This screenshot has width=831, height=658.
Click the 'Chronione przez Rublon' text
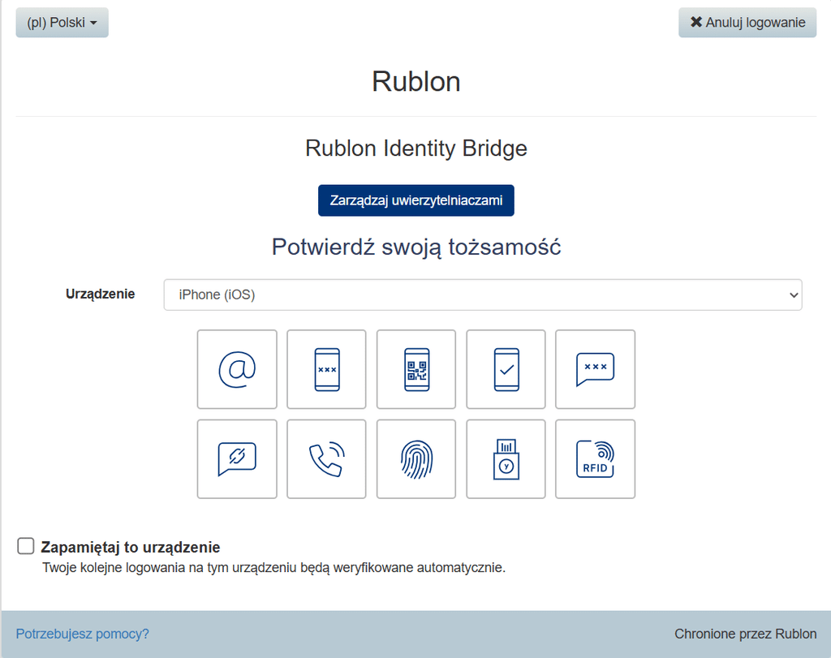click(745, 634)
